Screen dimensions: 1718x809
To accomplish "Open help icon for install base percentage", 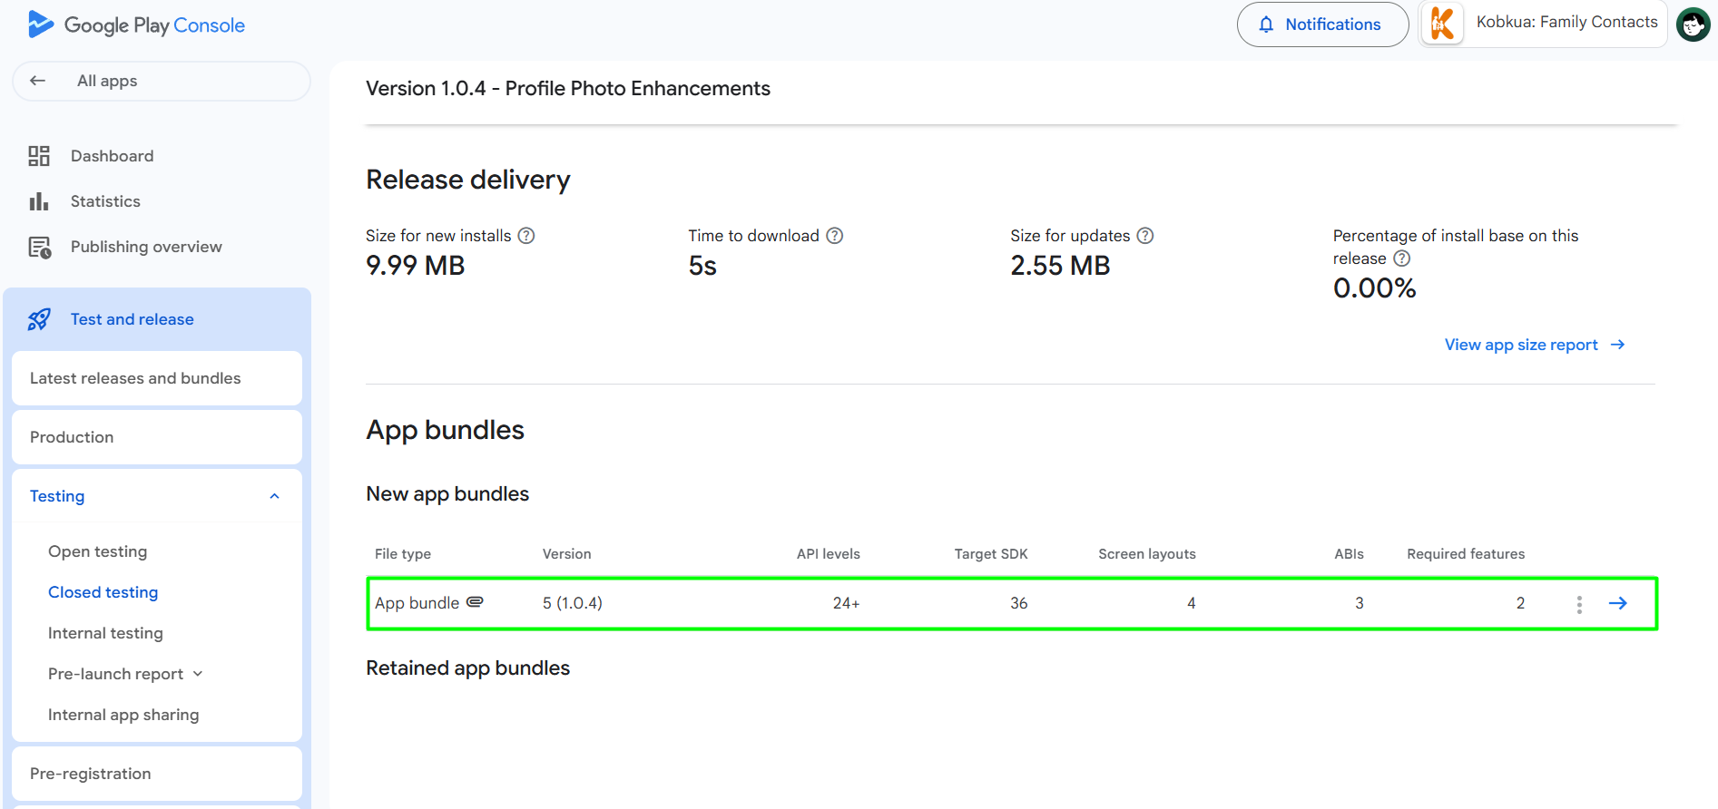I will pos(1402,258).
